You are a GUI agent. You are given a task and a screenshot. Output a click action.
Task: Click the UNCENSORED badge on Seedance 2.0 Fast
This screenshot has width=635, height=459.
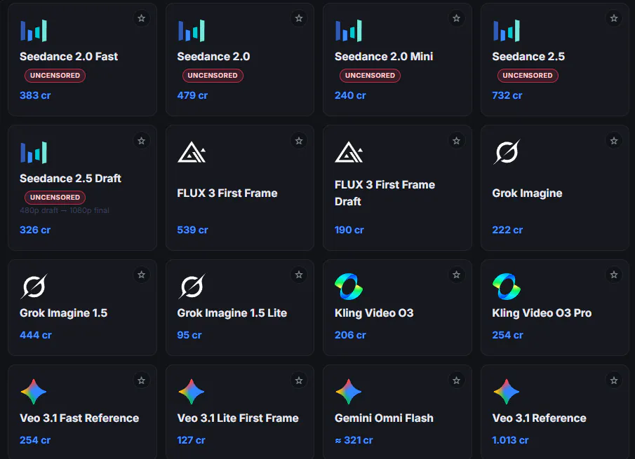pyautogui.click(x=55, y=76)
